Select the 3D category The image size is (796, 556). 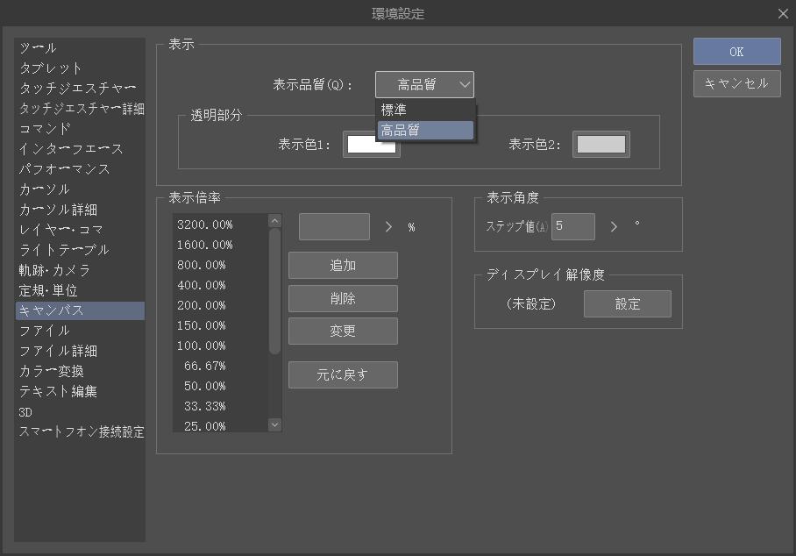tap(80, 412)
